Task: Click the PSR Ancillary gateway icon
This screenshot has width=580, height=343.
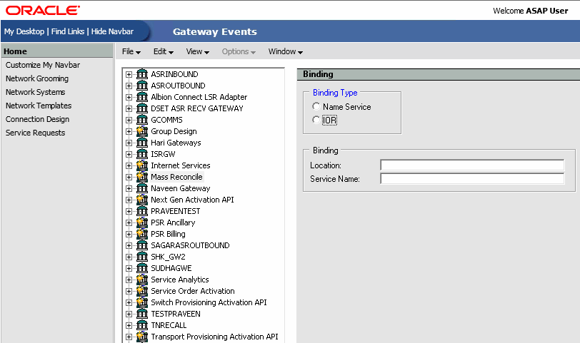Action: point(142,222)
